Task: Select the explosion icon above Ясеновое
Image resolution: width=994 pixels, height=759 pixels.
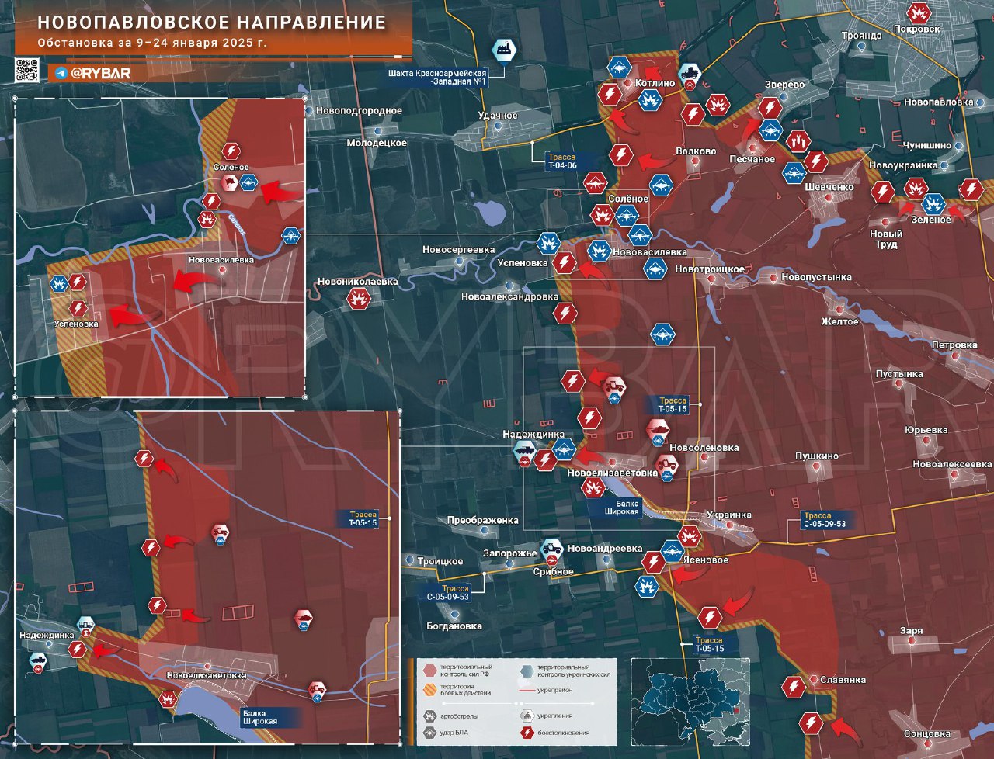Action: [x=689, y=535]
